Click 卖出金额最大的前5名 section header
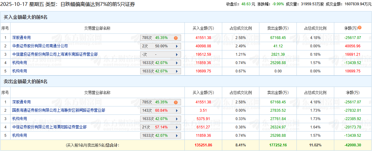 pyautogui.click(x=25, y=82)
